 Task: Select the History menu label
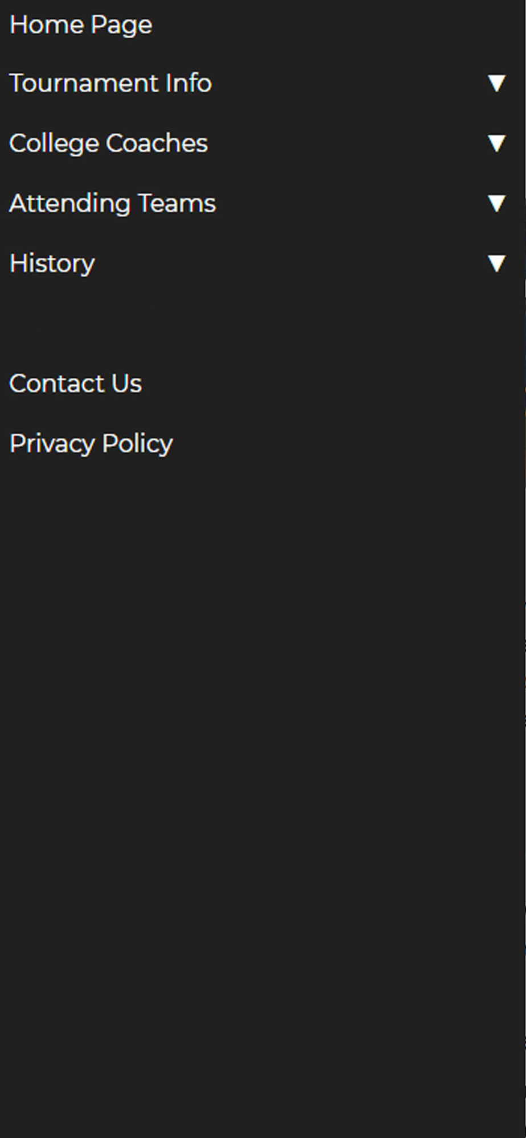click(52, 263)
